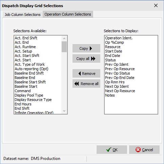Choose Baseline Start Shift from available list
164x164 pixels.
coord(30,82)
